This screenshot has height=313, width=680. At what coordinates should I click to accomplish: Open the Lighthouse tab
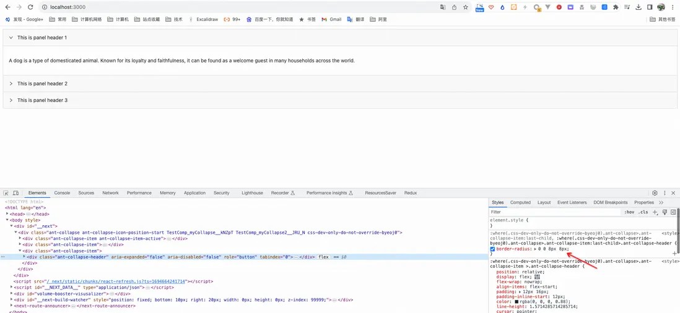pyautogui.click(x=253, y=192)
